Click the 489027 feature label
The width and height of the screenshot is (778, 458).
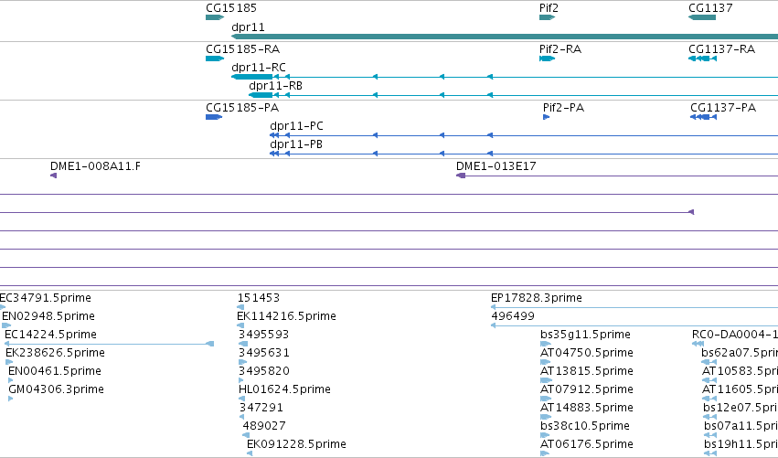pos(264,426)
